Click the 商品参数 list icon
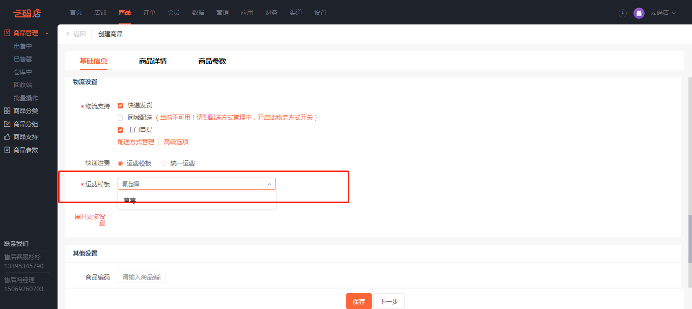The image size is (692, 309). [x=7, y=150]
